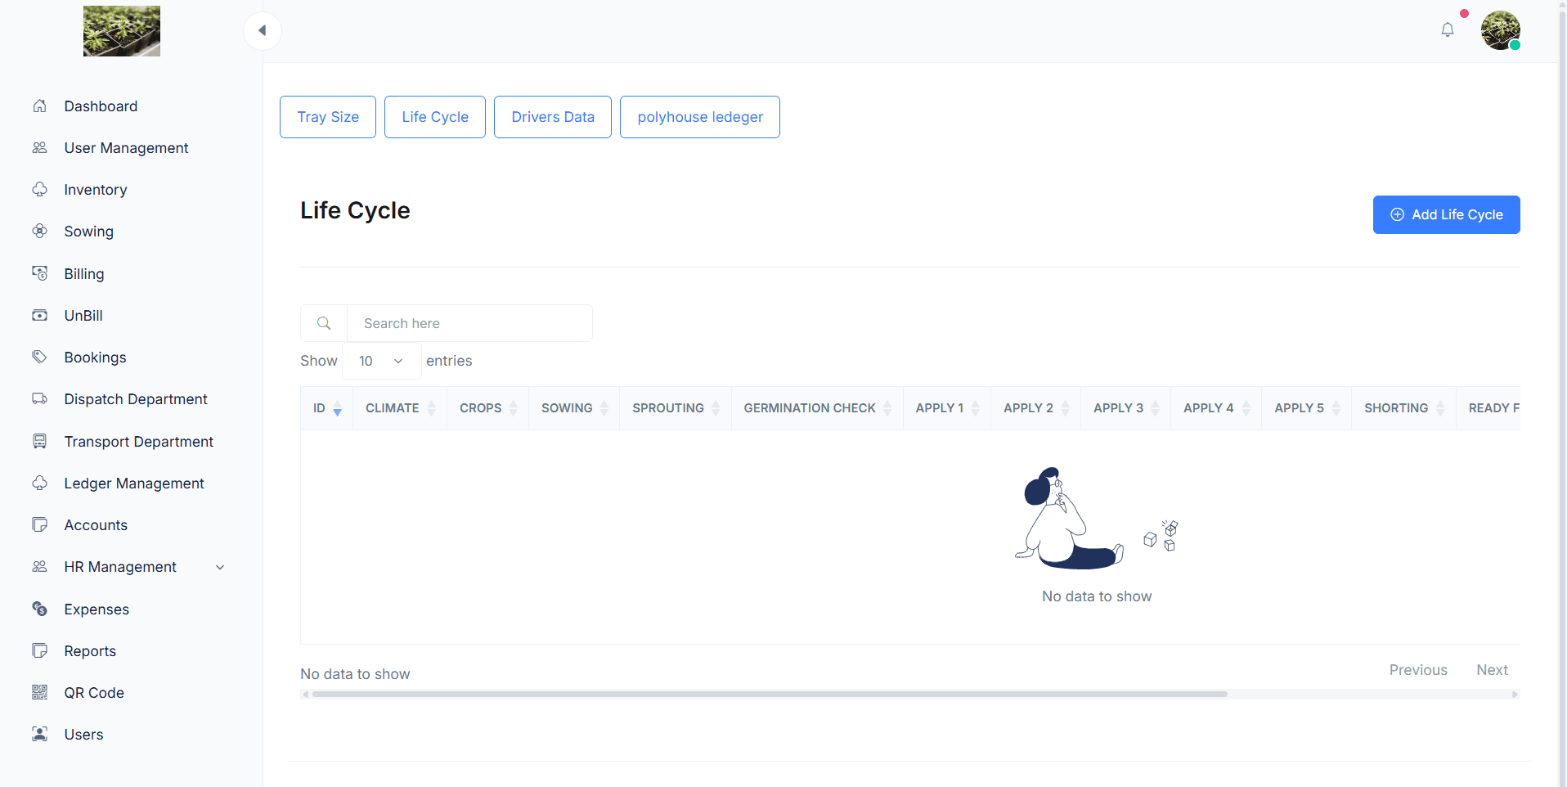Click the notification bell icon
Image resolution: width=1567 pixels, height=787 pixels.
click(1447, 30)
